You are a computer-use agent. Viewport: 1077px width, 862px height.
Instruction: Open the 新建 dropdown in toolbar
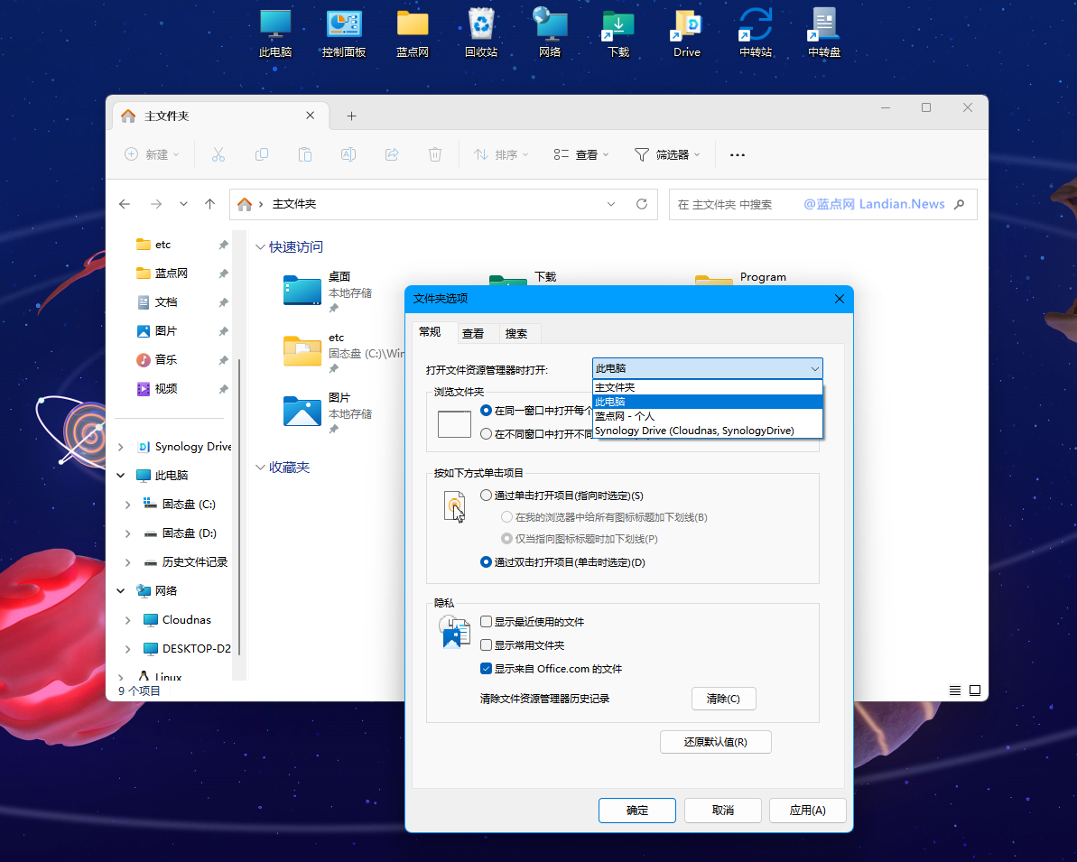(152, 154)
